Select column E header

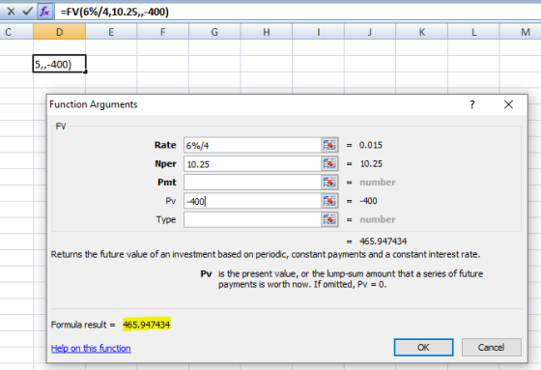[x=111, y=32]
